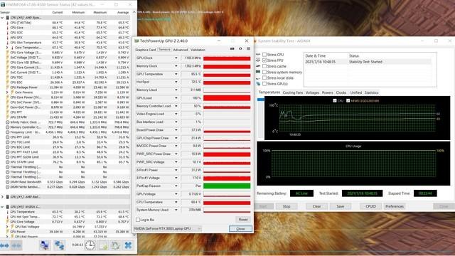Tick the Log to file checkbox
The height and width of the screenshot is (256, 455).
tap(138, 220)
